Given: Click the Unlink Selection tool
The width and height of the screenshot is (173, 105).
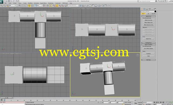Looking at the screenshot, I should (x=4, y=6).
